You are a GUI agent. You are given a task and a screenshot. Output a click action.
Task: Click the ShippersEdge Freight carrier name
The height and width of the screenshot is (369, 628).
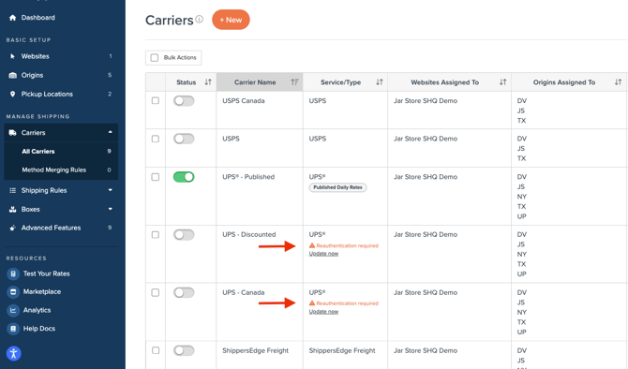[256, 350]
